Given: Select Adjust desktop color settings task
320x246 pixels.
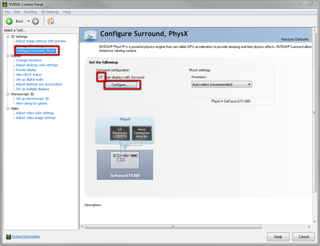Looking at the screenshot, I should [x=37, y=65].
